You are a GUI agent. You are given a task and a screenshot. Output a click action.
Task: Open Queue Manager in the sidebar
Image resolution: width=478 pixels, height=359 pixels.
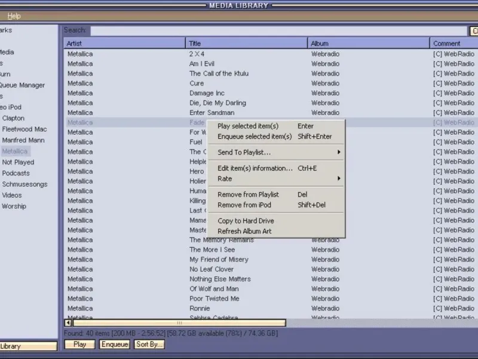22,85
